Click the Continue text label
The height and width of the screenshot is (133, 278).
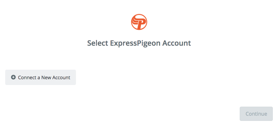tap(256, 114)
